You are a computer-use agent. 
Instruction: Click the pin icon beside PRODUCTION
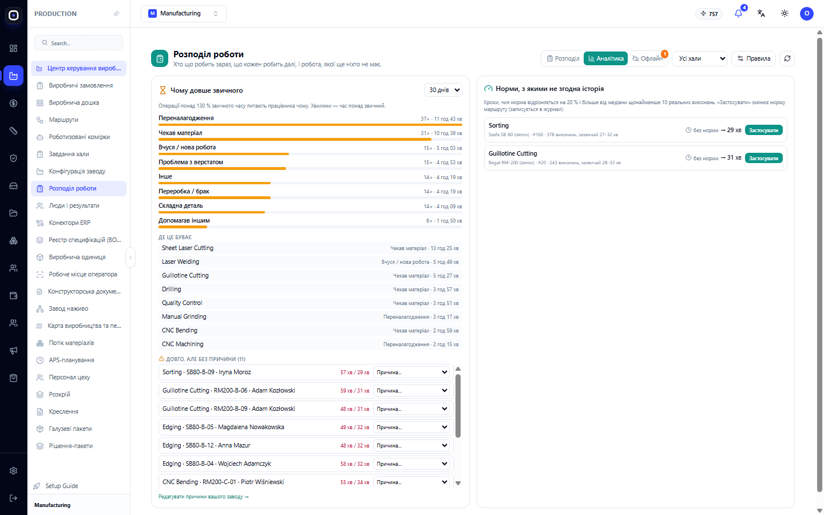[x=117, y=14]
